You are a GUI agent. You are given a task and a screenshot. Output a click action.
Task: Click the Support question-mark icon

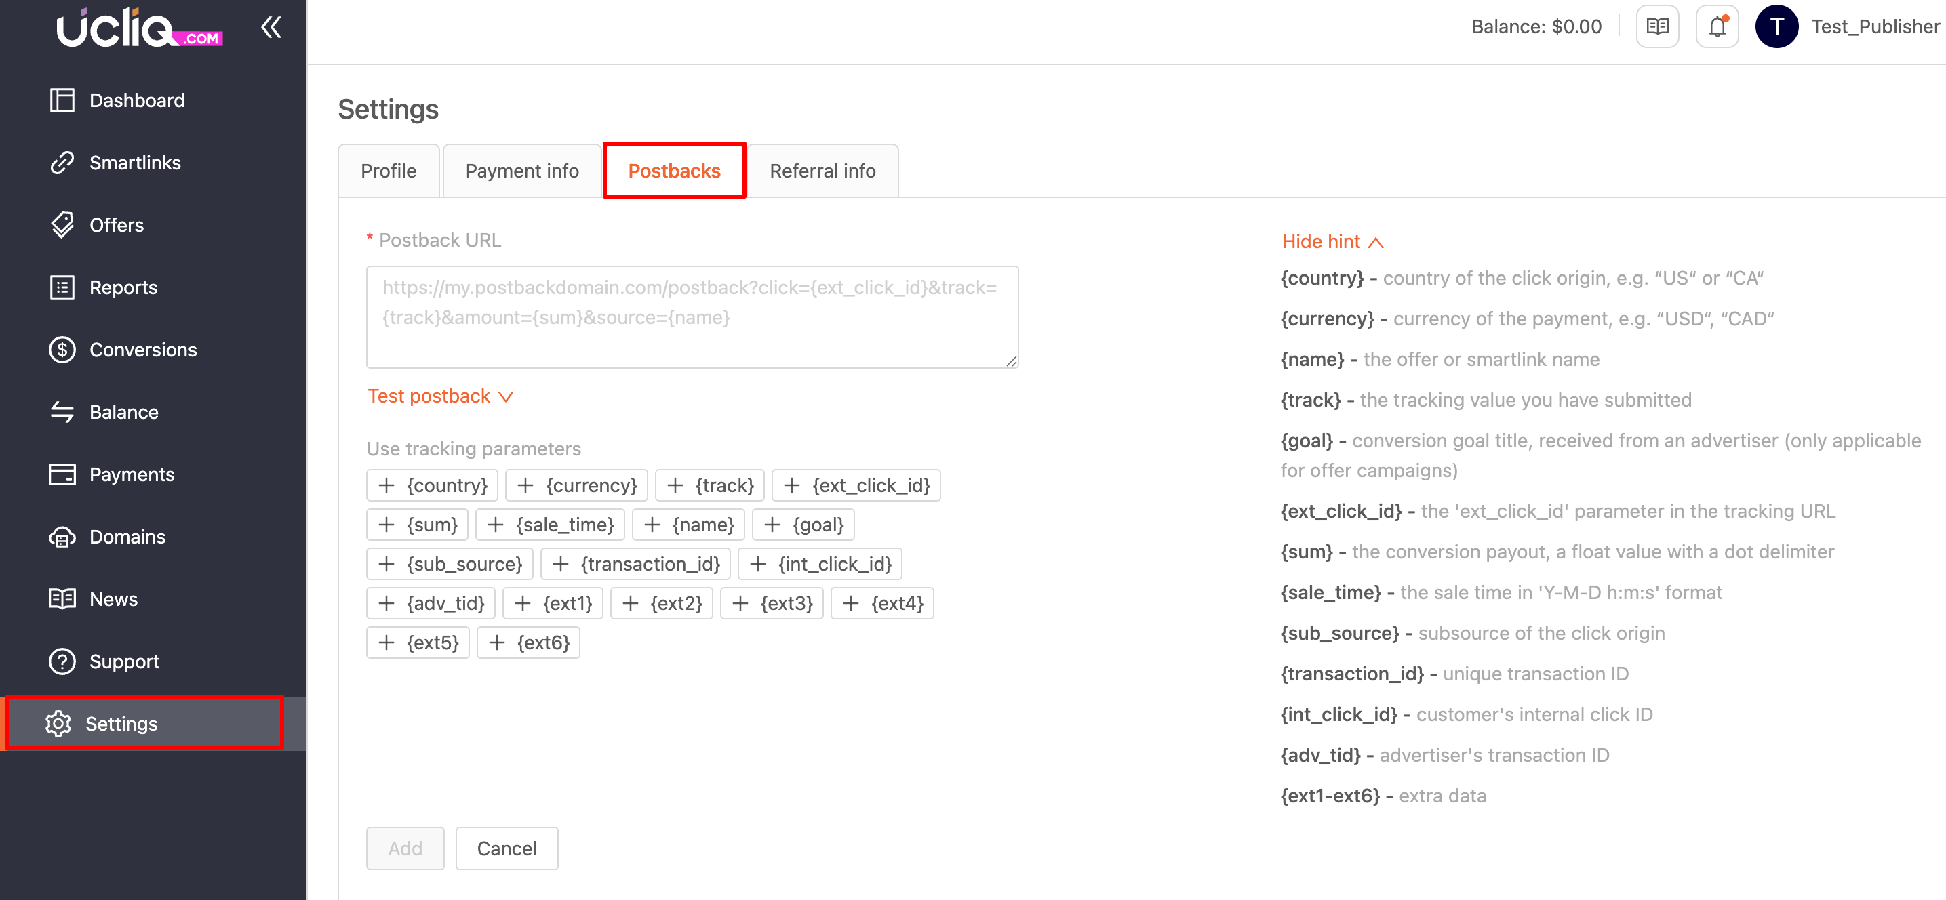point(62,661)
